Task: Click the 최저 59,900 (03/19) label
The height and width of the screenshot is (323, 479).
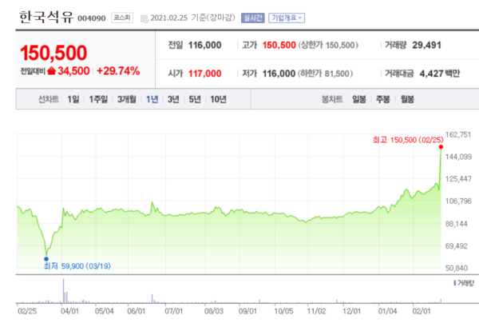Action: [77, 265]
